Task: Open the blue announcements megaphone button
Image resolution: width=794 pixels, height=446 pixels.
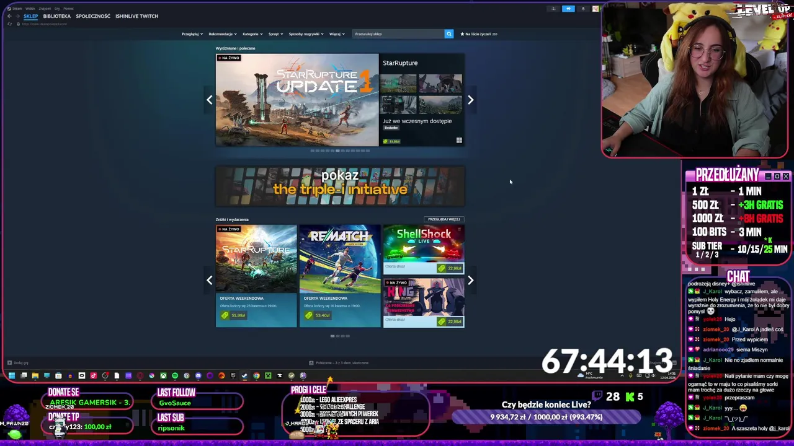Action: (x=568, y=9)
